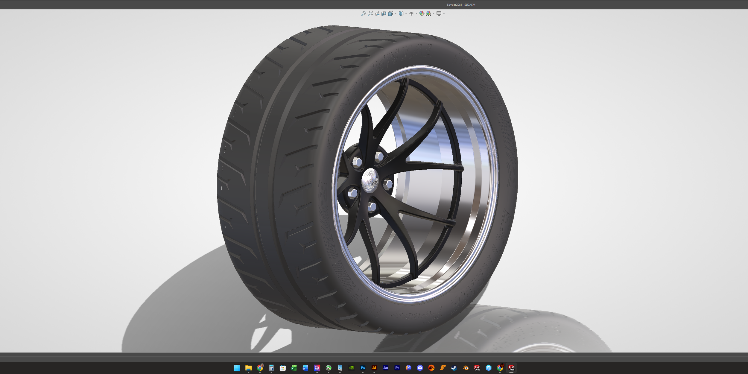748x374 pixels.
Task: Click the Apply Scene icon
Action: (428, 13)
